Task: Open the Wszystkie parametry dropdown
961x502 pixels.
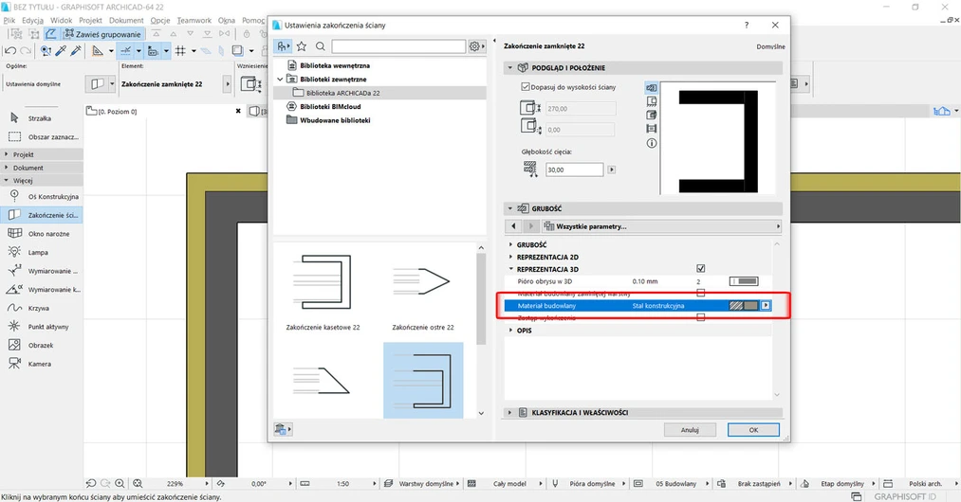Action: (x=662, y=225)
